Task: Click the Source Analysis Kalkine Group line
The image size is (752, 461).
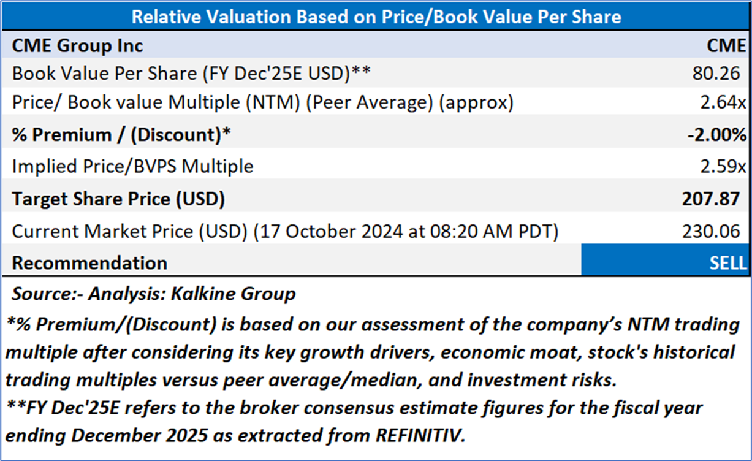Action: [153, 294]
